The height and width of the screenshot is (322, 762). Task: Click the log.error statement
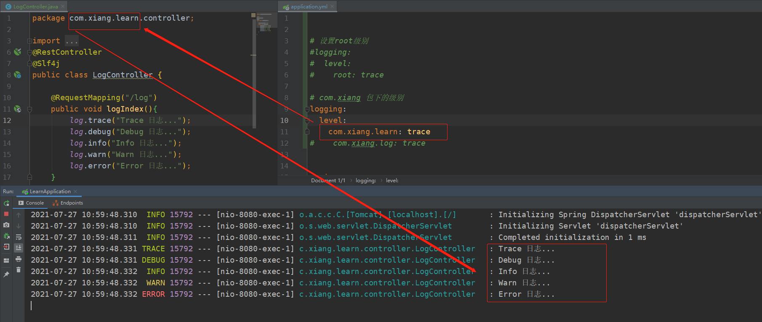(131, 166)
